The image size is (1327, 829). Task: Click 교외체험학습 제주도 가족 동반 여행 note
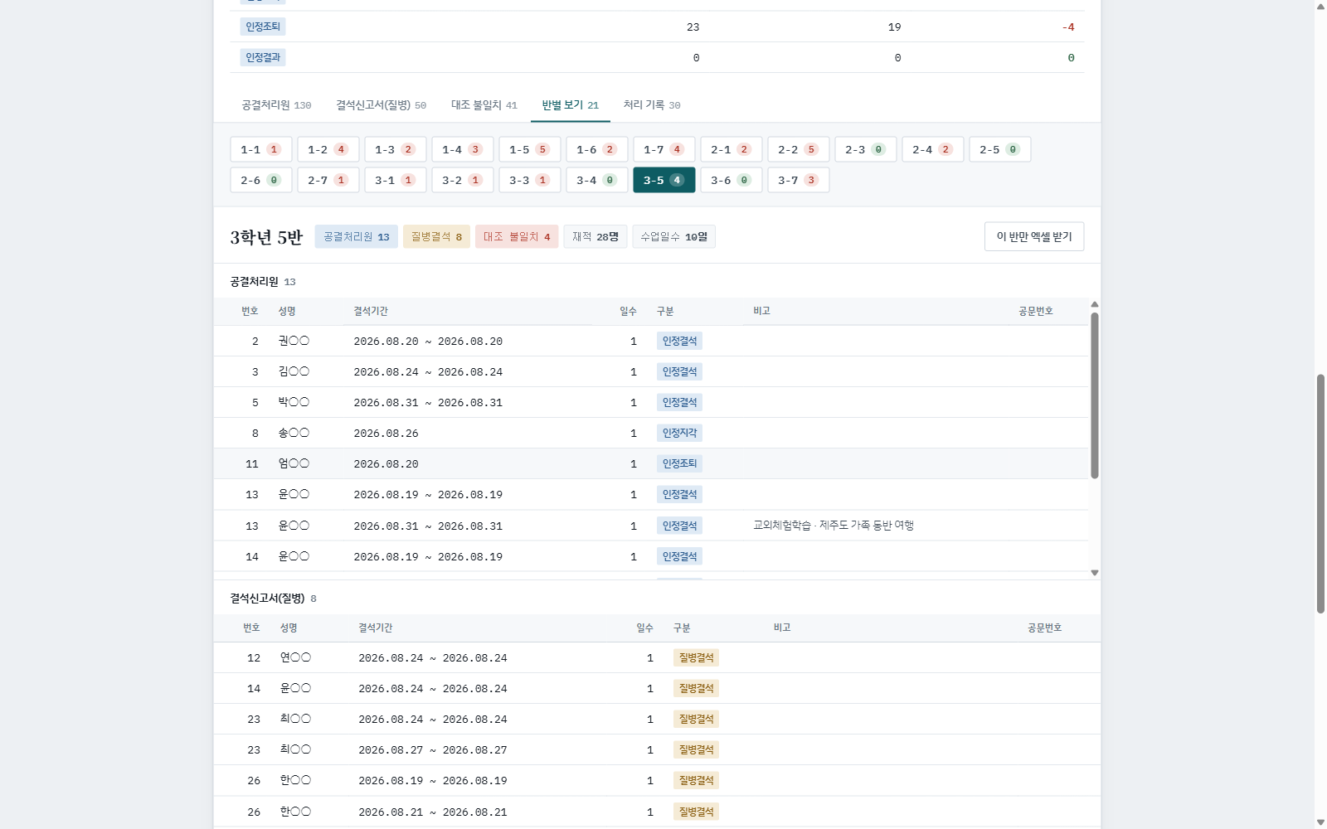click(834, 526)
